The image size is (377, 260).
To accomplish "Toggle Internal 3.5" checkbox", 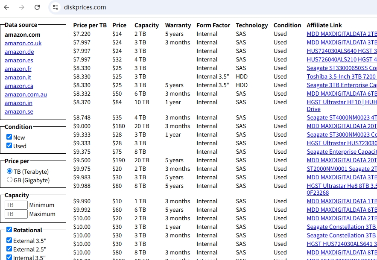I will click(9, 257).
